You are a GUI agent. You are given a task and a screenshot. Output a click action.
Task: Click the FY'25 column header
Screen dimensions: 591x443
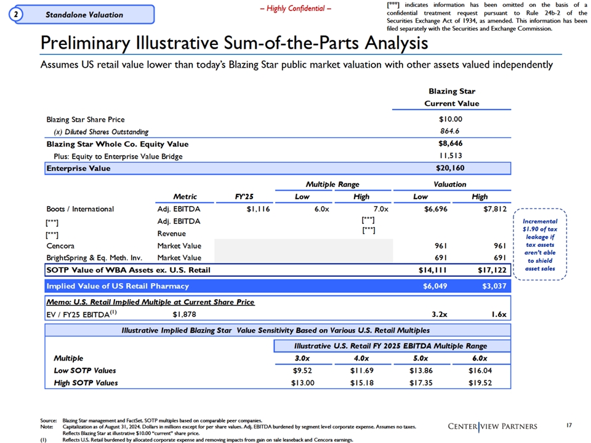tap(244, 197)
